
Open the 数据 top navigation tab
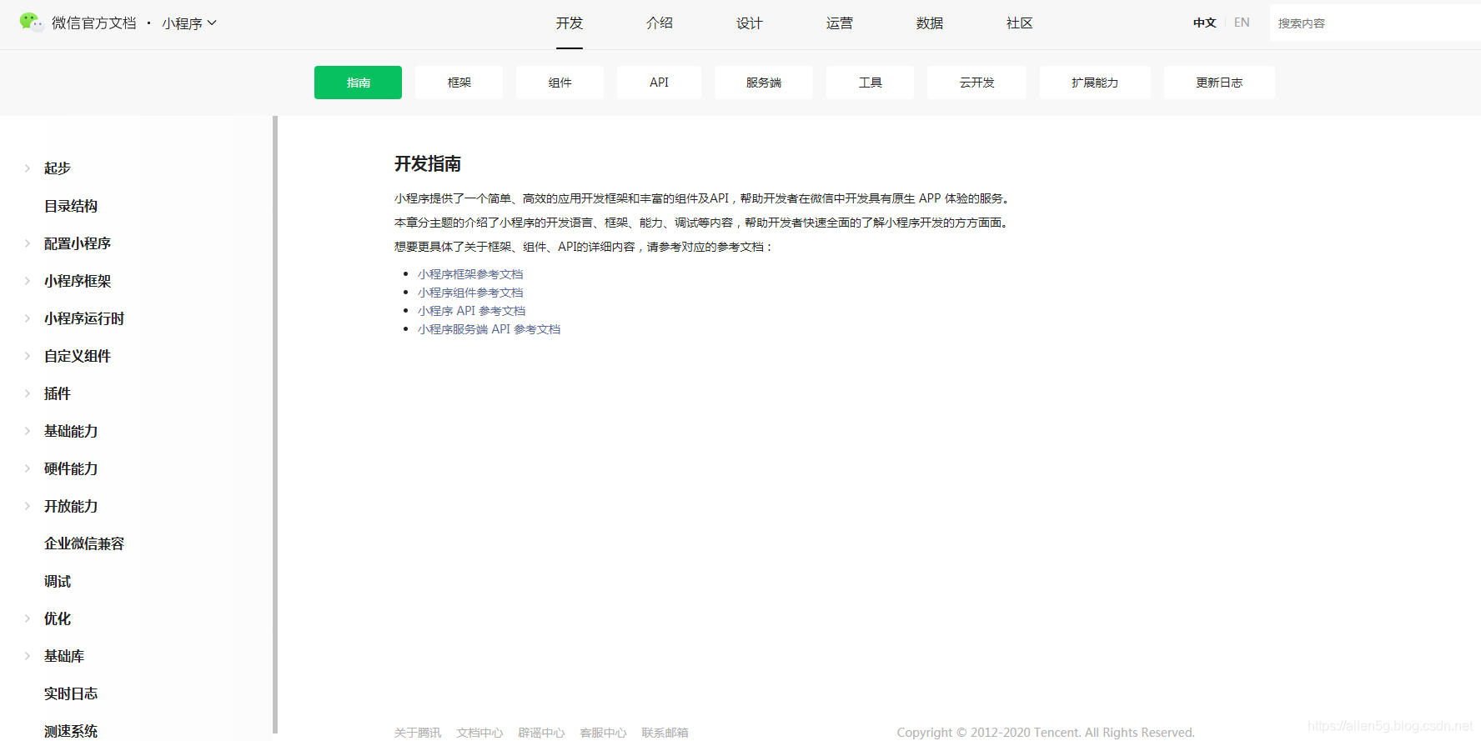pos(930,23)
